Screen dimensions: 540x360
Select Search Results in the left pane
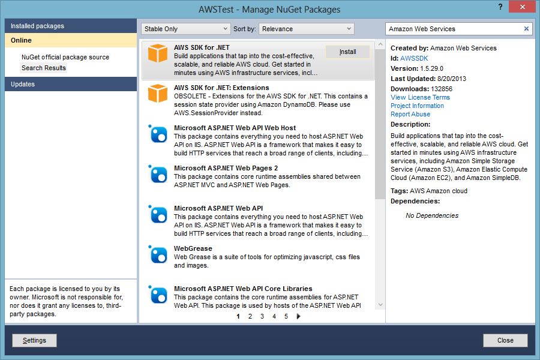pyautogui.click(x=44, y=68)
